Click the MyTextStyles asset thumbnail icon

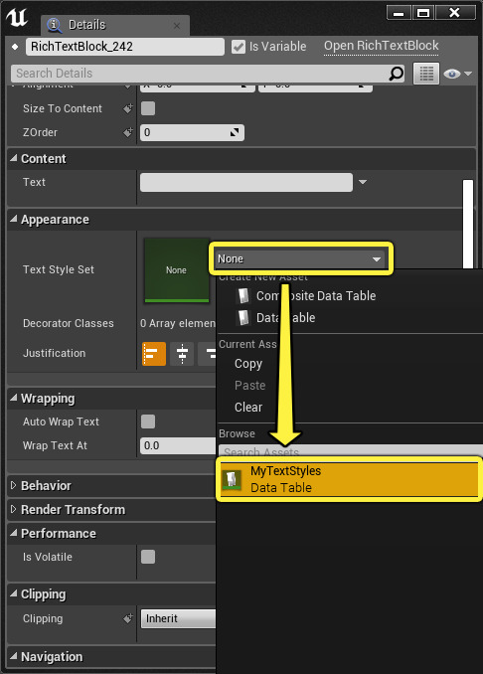232,480
